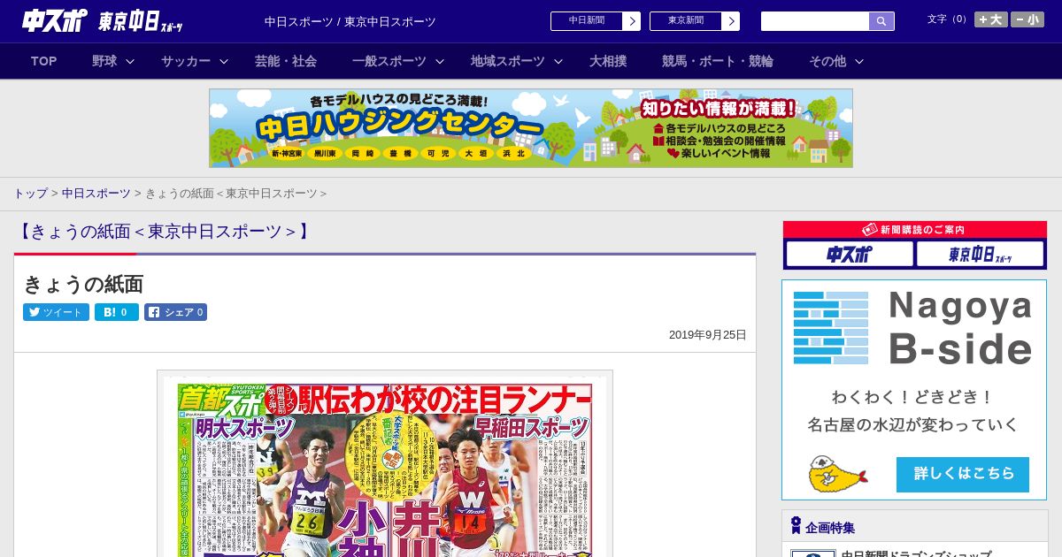
Task: Click the Chunichi Sports logo
Action: click(54, 20)
